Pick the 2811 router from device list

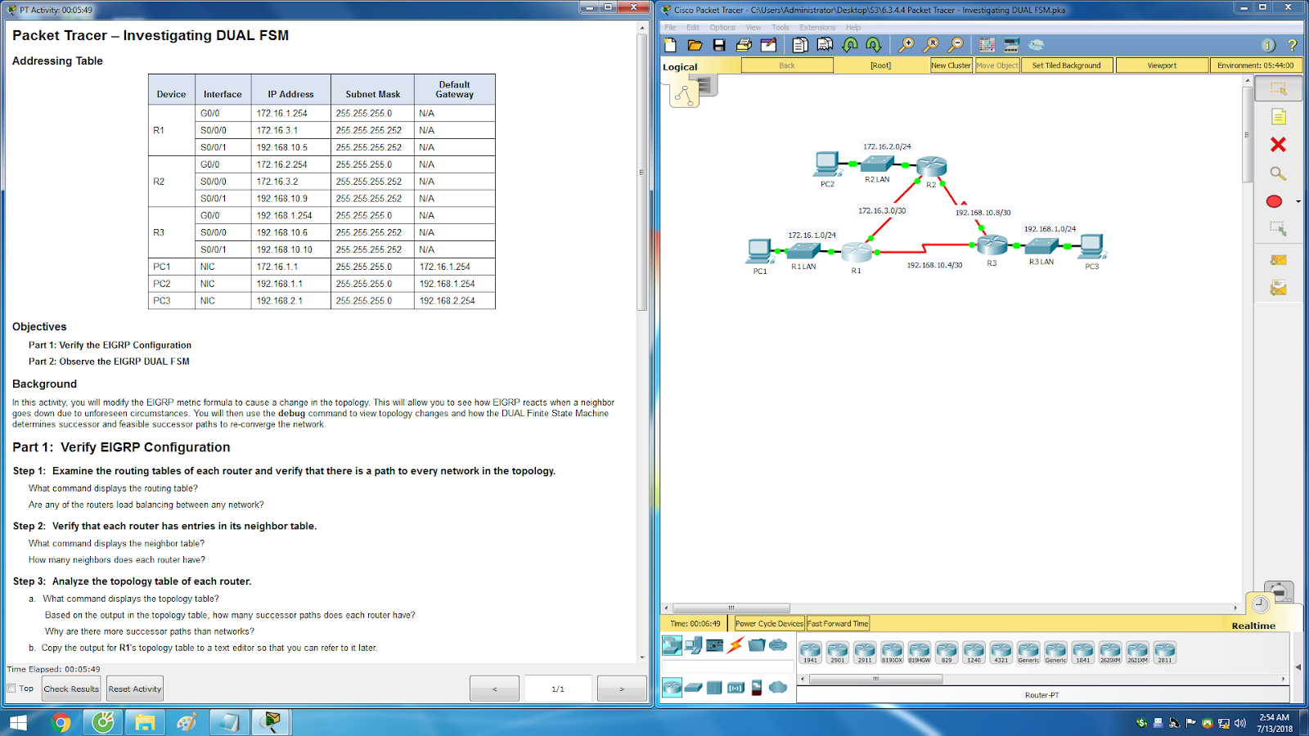pyautogui.click(x=1164, y=652)
